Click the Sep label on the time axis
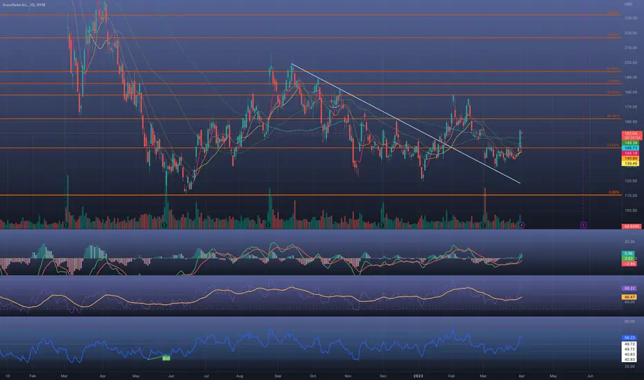644x380 pixels. pos(278,376)
